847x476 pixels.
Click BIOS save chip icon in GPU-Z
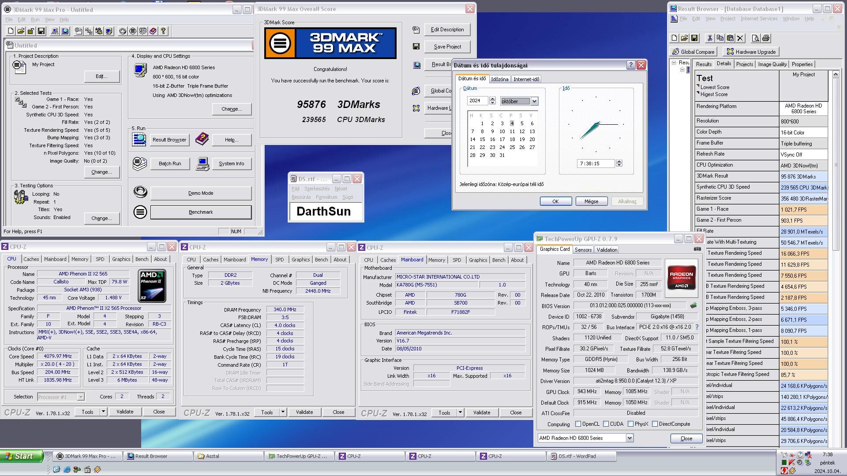tap(693, 305)
